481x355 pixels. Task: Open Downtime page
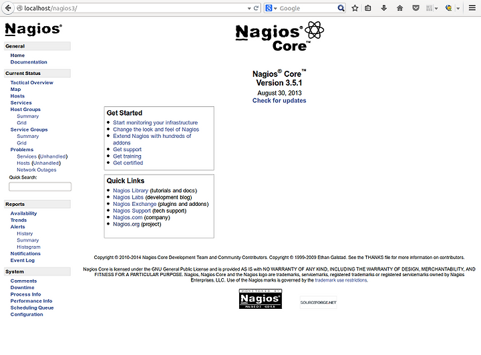pos(23,287)
